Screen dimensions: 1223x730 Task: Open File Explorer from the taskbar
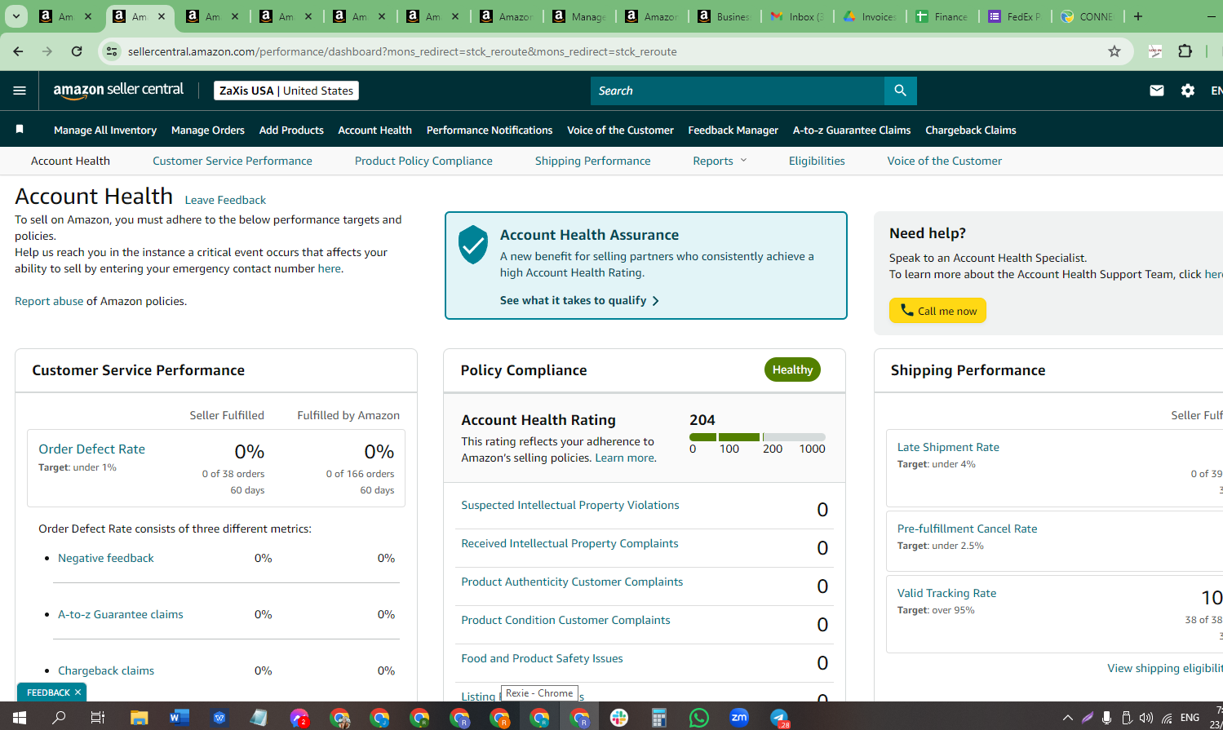click(139, 718)
